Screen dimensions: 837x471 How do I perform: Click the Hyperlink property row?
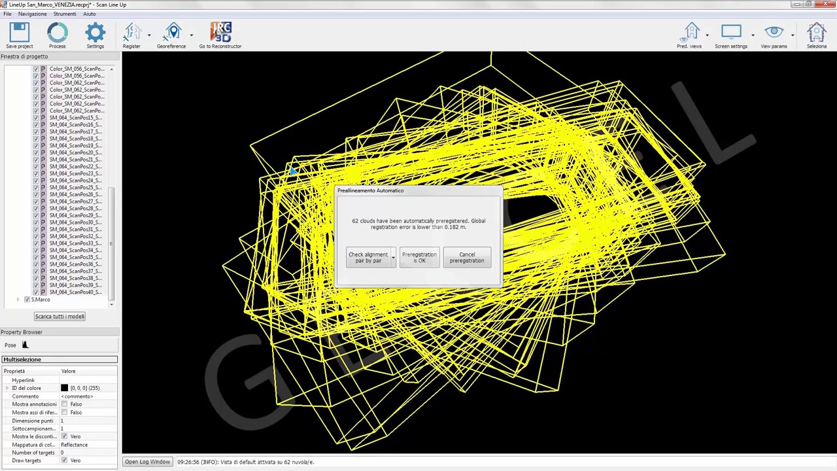(59, 380)
